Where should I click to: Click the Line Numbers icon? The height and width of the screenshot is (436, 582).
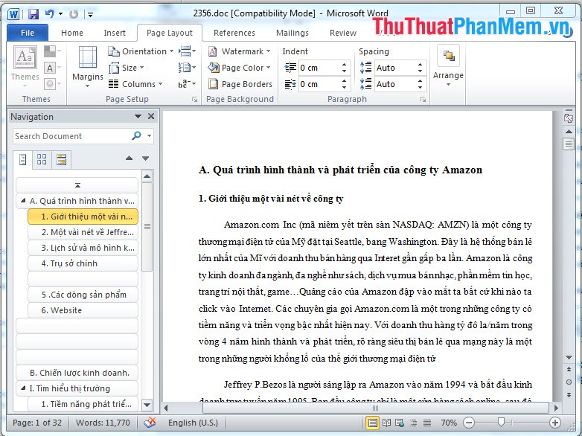[x=187, y=68]
